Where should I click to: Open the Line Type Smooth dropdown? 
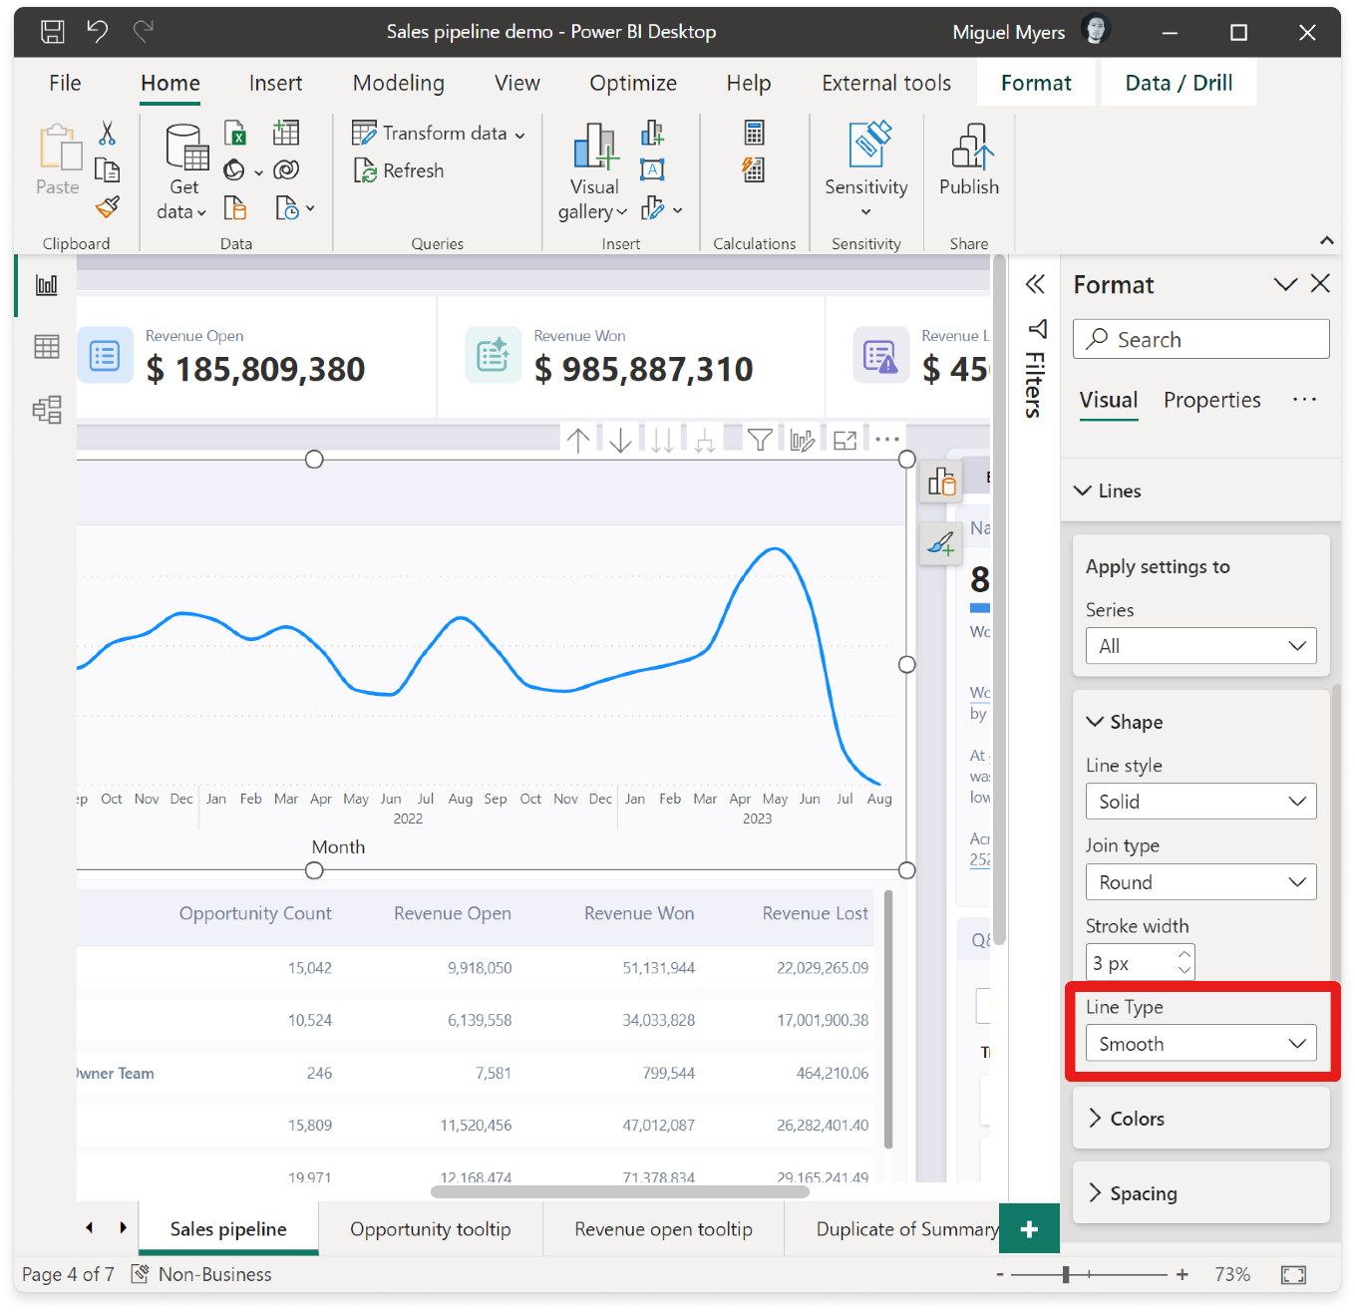[x=1200, y=1044]
